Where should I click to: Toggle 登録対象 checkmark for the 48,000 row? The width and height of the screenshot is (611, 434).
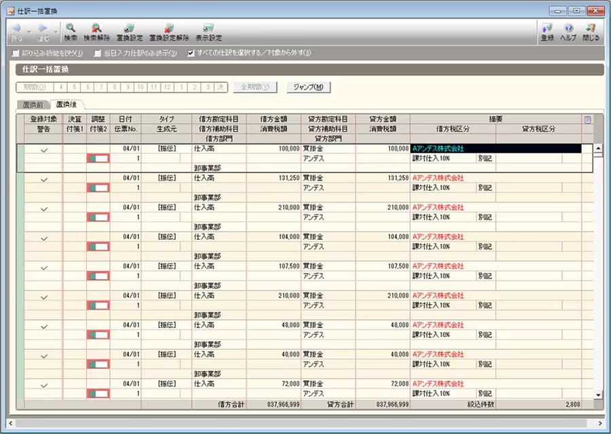point(44,327)
